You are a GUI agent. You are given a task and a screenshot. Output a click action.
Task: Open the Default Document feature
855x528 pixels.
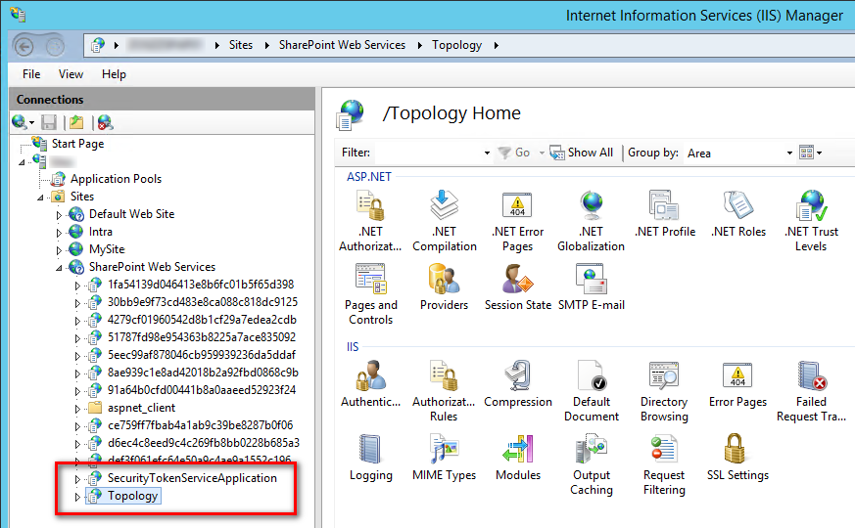(x=591, y=377)
